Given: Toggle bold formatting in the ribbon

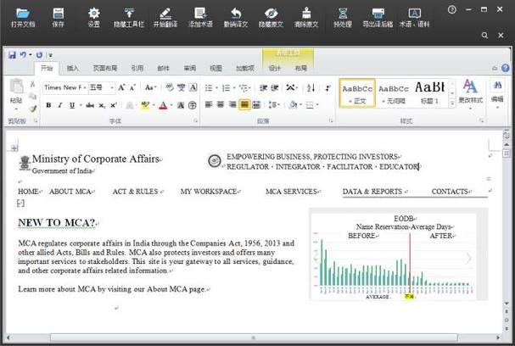Looking at the screenshot, I should pyautogui.click(x=48, y=105).
